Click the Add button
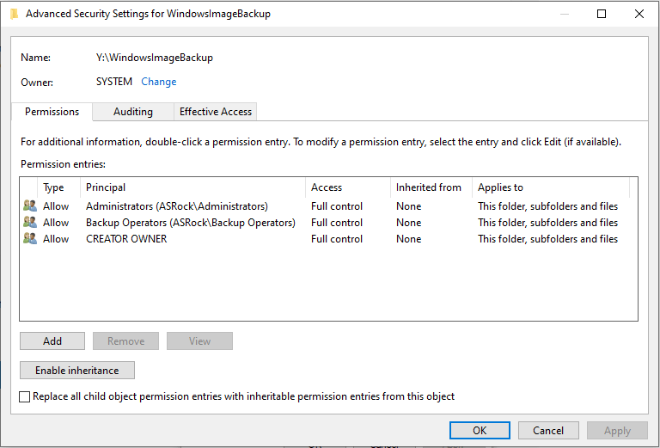The height and width of the screenshot is (448, 660). click(52, 341)
